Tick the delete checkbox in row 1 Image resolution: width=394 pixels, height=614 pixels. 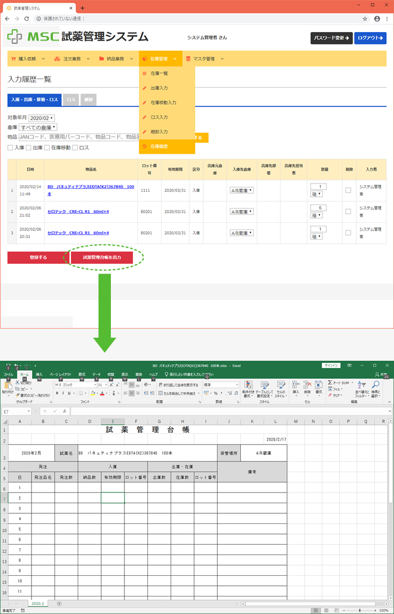coord(348,190)
